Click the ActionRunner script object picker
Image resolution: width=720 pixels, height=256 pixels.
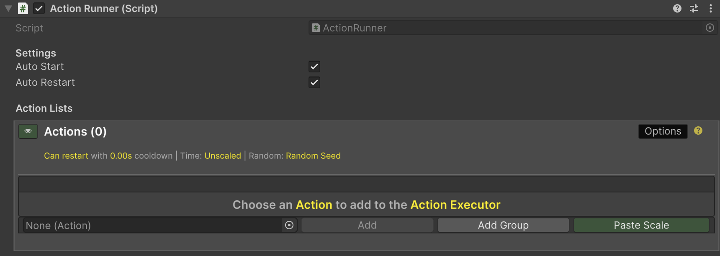pyautogui.click(x=710, y=28)
